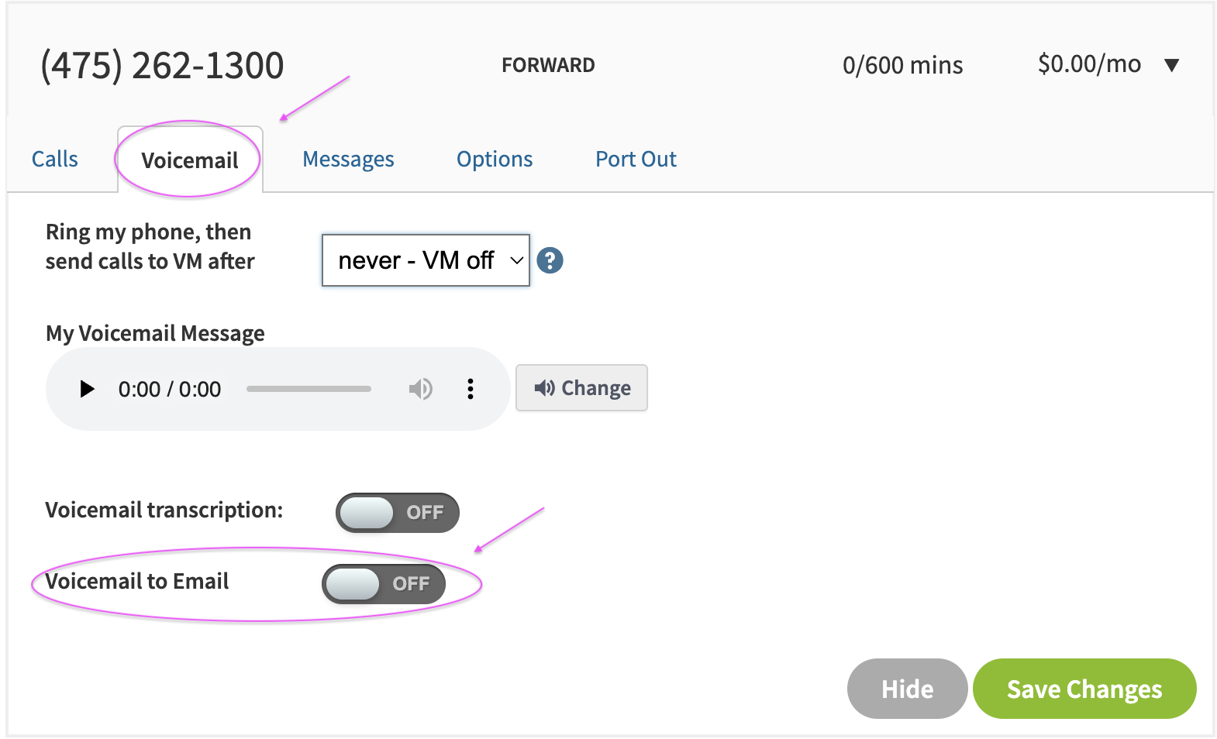The height and width of the screenshot is (739, 1217).
Task: Open the audio player three-dot menu
Action: pyautogui.click(x=470, y=389)
